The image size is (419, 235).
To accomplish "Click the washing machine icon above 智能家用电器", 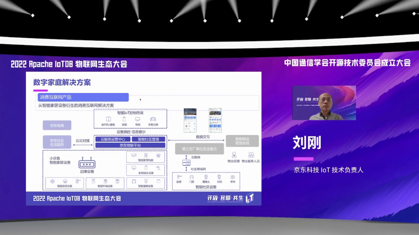I will pos(146,155).
